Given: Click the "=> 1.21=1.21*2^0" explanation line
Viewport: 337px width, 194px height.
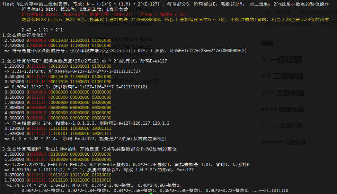Looking at the screenshot, I should [72, 71].
